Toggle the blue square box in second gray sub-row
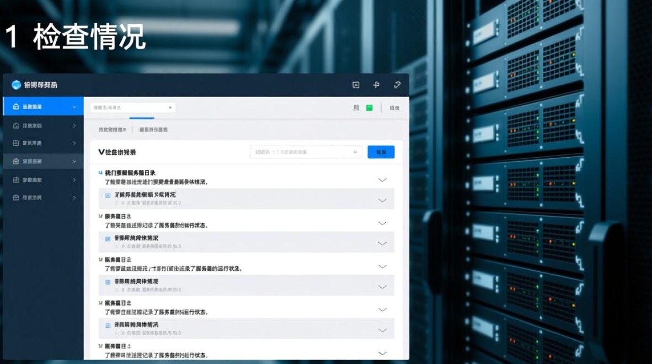Viewport: 652px width, 364px height. point(108,239)
